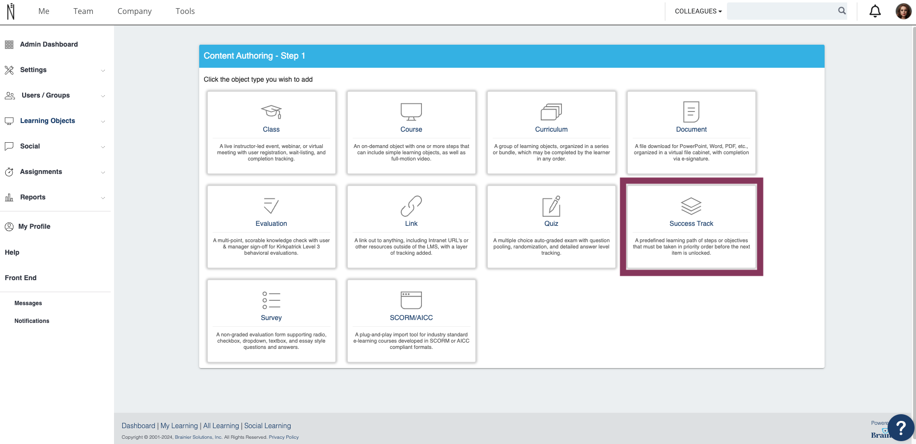This screenshot has width=916, height=444.
Task: Open the Team top menu
Action: [x=83, y=11]
